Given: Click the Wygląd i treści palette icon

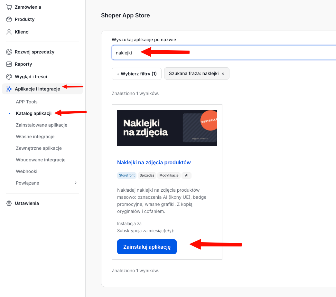Looking at the screenshot, I should (x=9, y=77).
